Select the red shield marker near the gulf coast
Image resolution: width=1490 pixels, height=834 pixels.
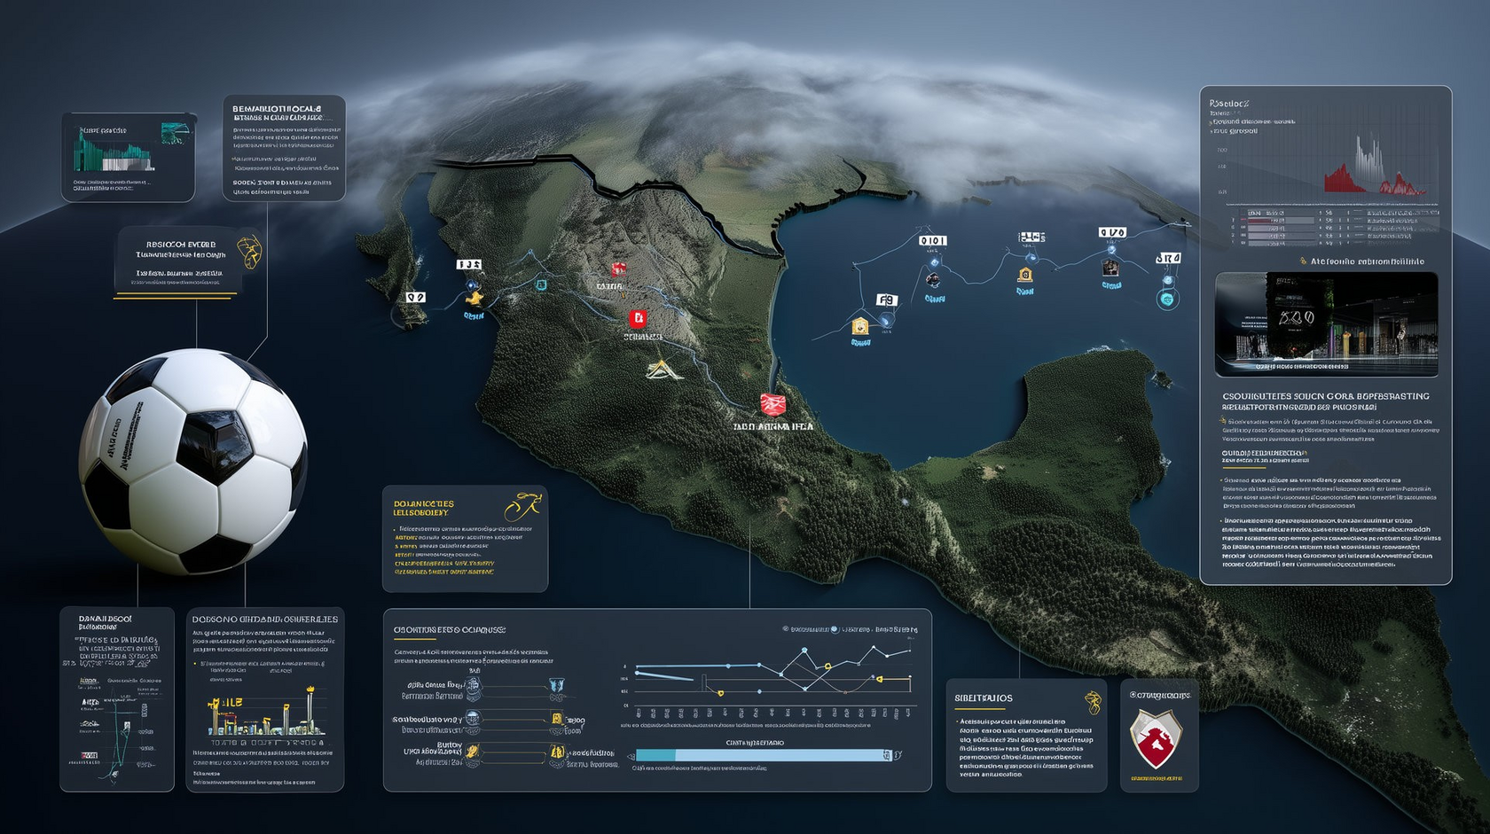(x=772, y=405)
